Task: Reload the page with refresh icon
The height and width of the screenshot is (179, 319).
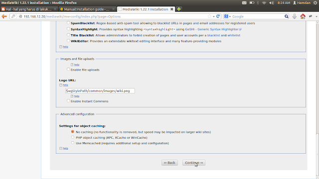Action: click(218, 16)
